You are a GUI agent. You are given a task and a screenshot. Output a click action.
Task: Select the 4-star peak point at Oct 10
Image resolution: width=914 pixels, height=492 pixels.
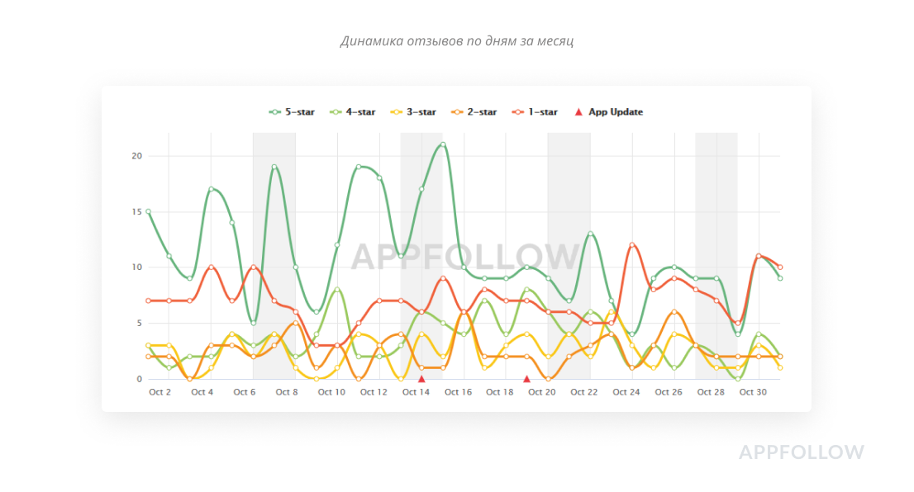[337, 290]
